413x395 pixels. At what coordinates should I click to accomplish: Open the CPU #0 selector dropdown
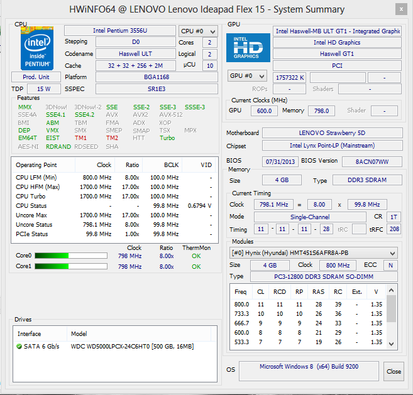pos(198,31)
